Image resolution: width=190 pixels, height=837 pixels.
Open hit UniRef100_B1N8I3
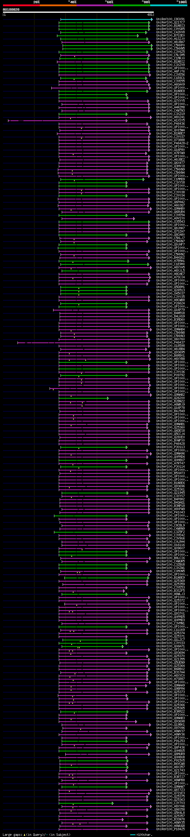pyautogui.click(x=170, y=26)
